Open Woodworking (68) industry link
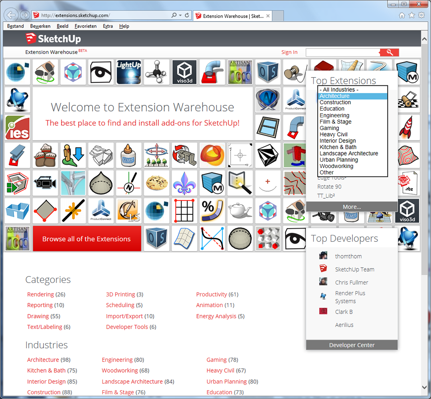The height and width of the screenshot is (399, 431). click(125, 370)
